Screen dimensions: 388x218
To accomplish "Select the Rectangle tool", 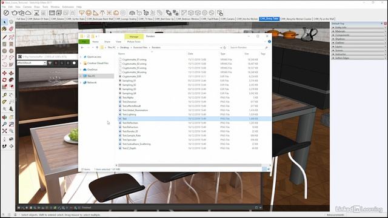I will (4, 44).
